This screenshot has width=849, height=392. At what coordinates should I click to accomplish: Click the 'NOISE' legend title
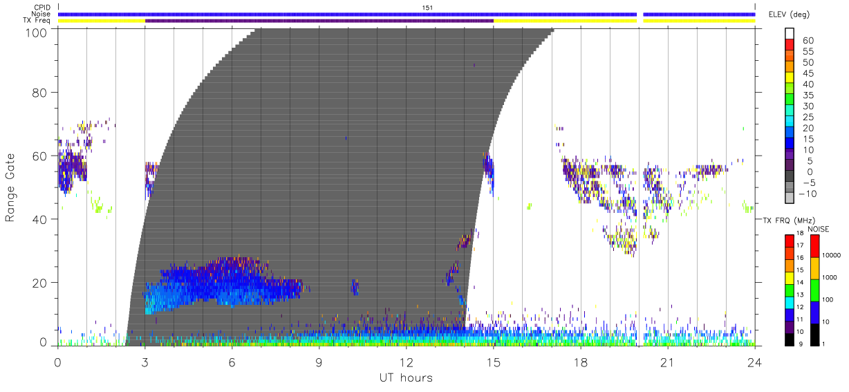(x=819, y=229)
